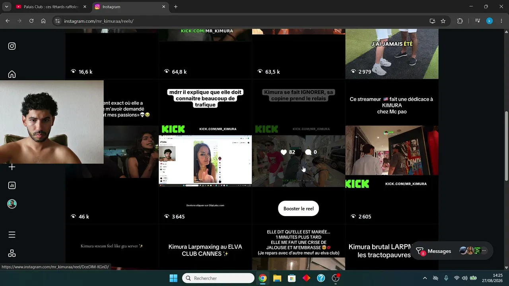Open the reel 'mdrr il explique que elle doit connaitre'
This screenshot has width=509, height=286.
tap(205, 152)
